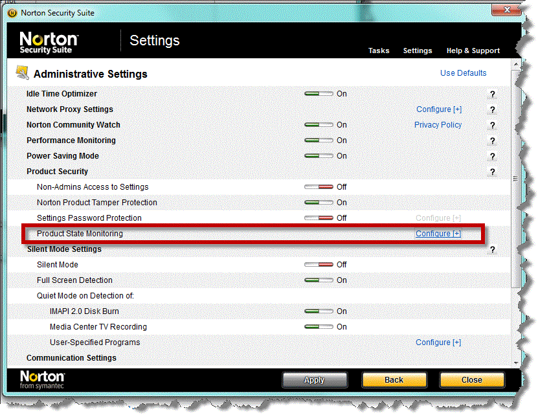Expand Configure [+] for Product State Monitoring

[438, 234]
